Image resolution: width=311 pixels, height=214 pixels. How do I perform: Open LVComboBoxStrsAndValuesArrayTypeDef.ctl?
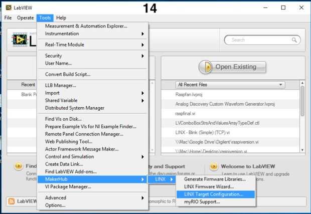pyautogui.click(x=217, y=123)
